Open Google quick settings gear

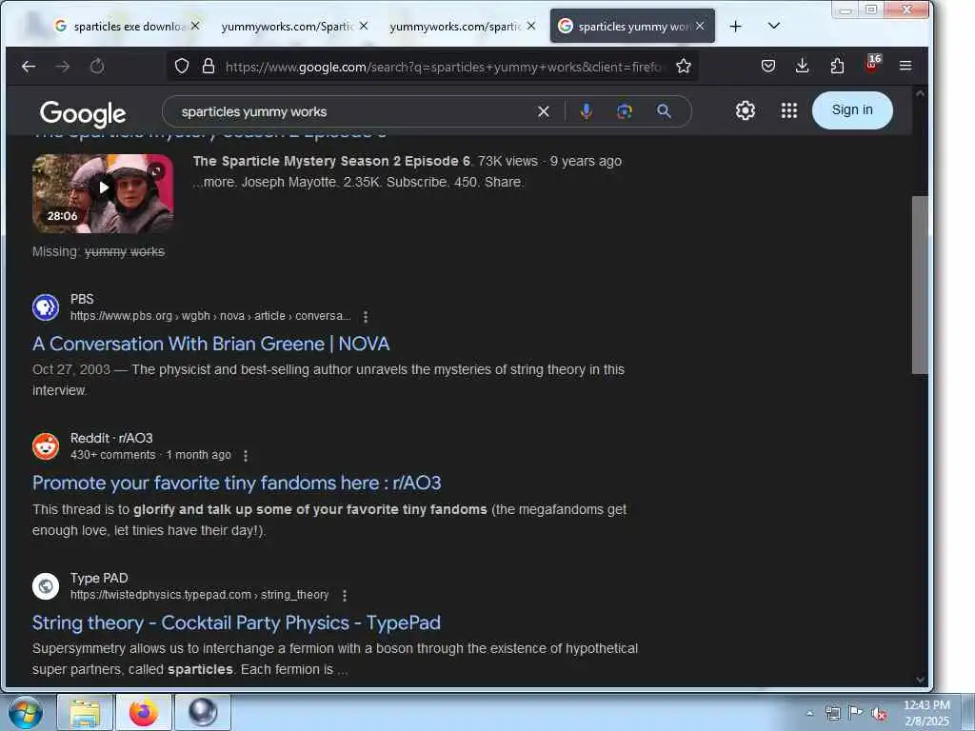745,110
